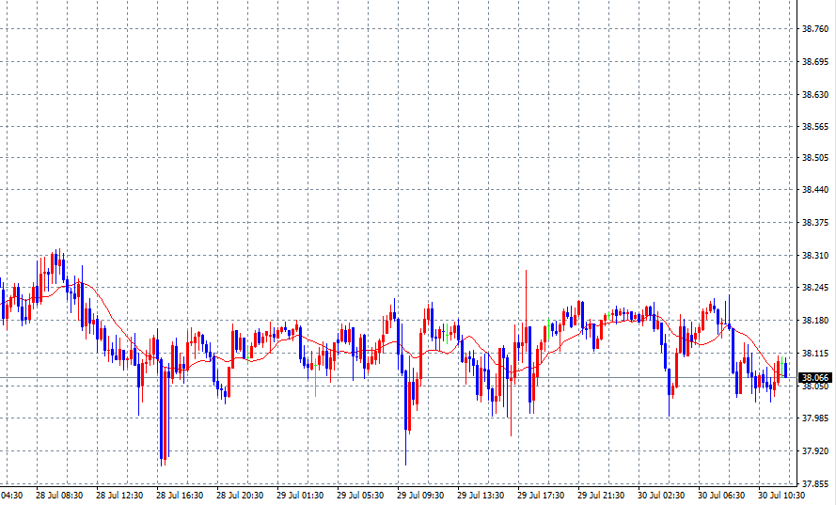Select the 38.760 price axis label
Screen dimensions: 836x505
pyautogui.click(x=814, y=29)
